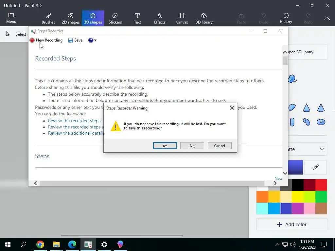This screenshot has height=251, width=335.
Task: Open the Text tool tab
Action: pyautogui.click(x=137, y=18)
